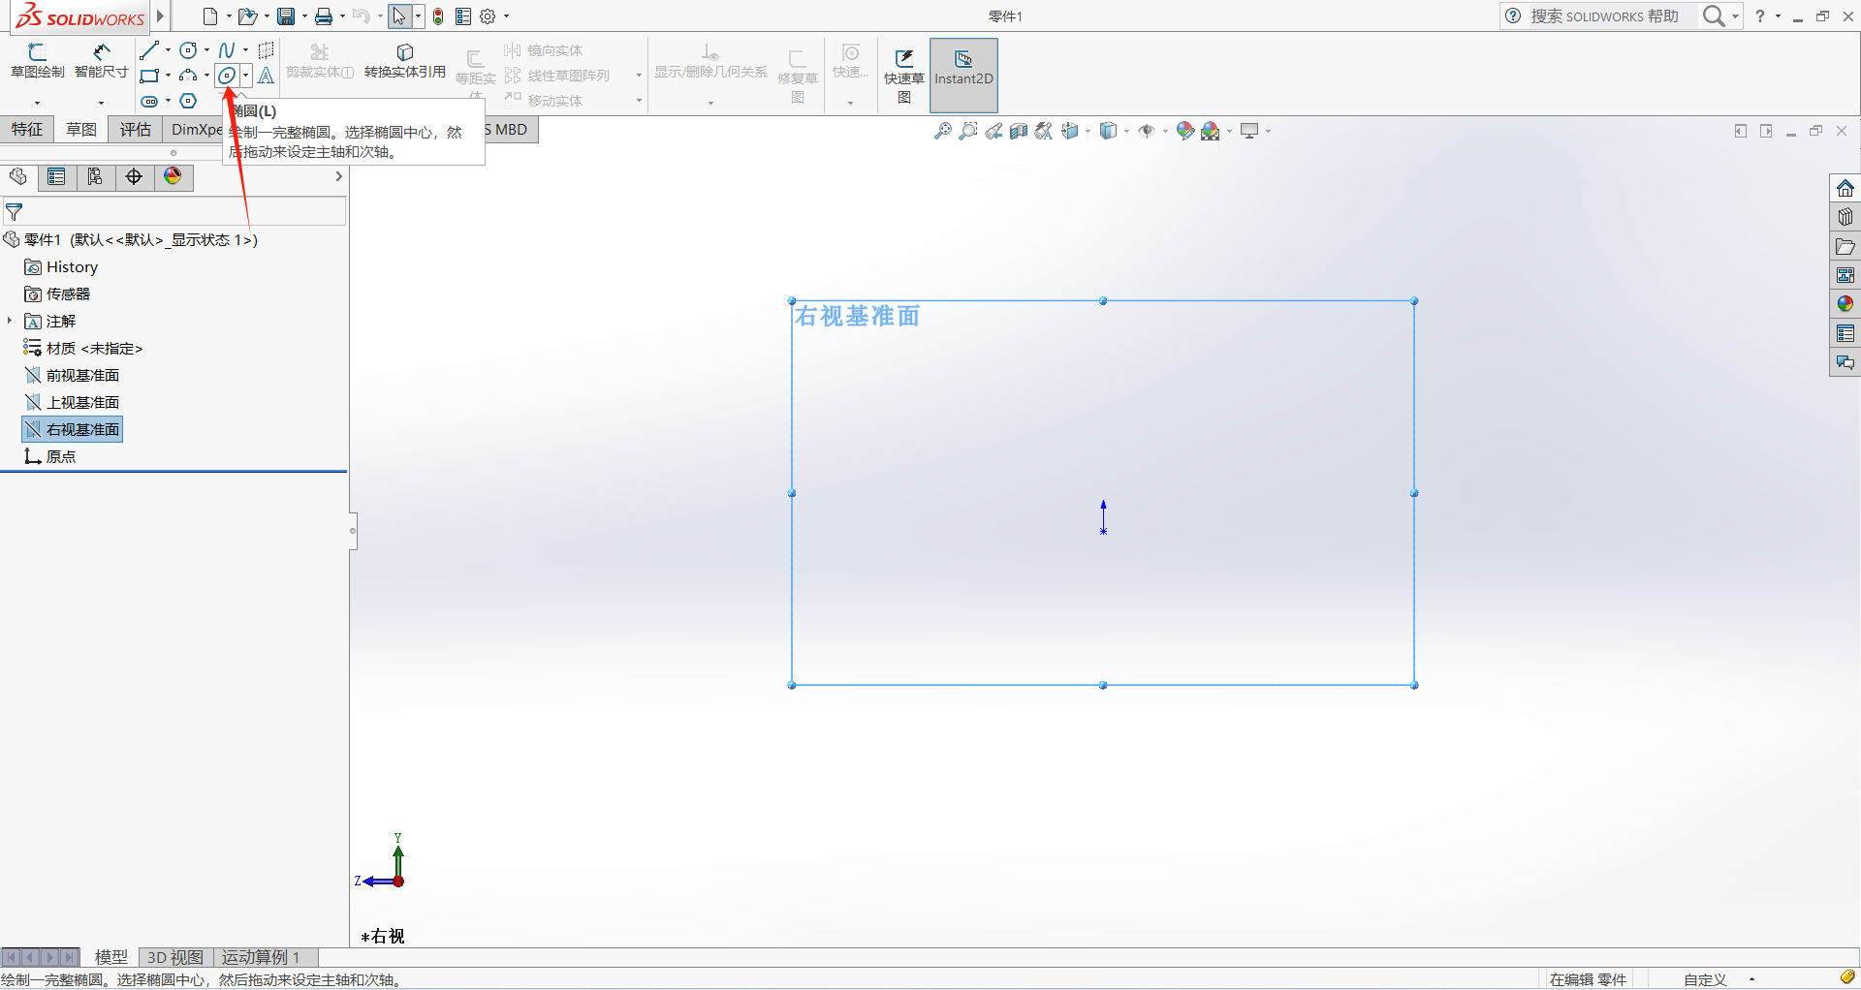Print the document

point(324,16)
